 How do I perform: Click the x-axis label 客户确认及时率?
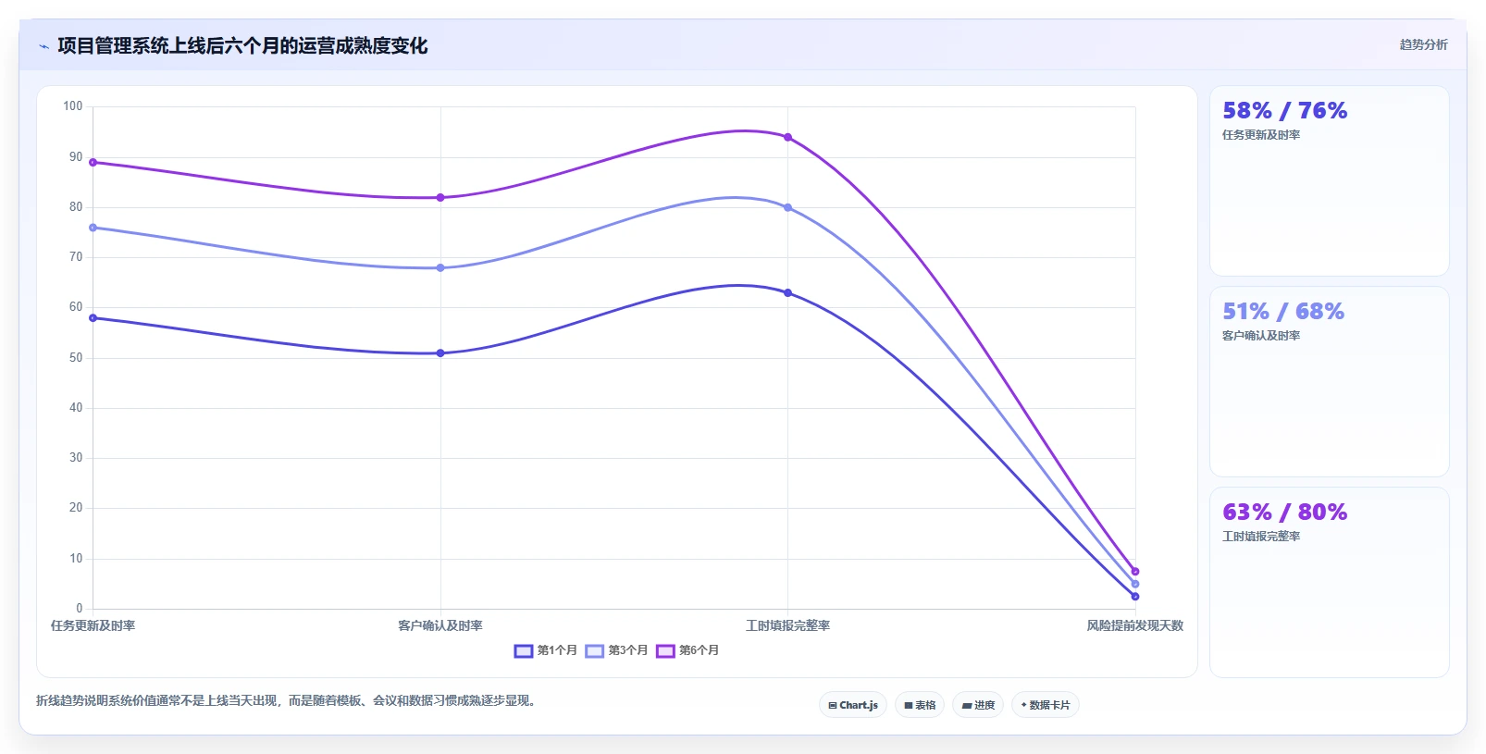440,626
